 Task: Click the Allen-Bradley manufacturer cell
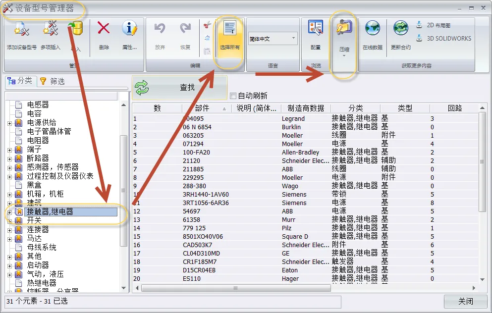[x=300, y=152]
